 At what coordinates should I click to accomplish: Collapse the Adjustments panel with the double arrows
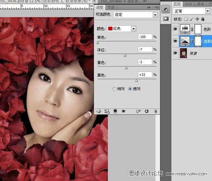point(149,7)
